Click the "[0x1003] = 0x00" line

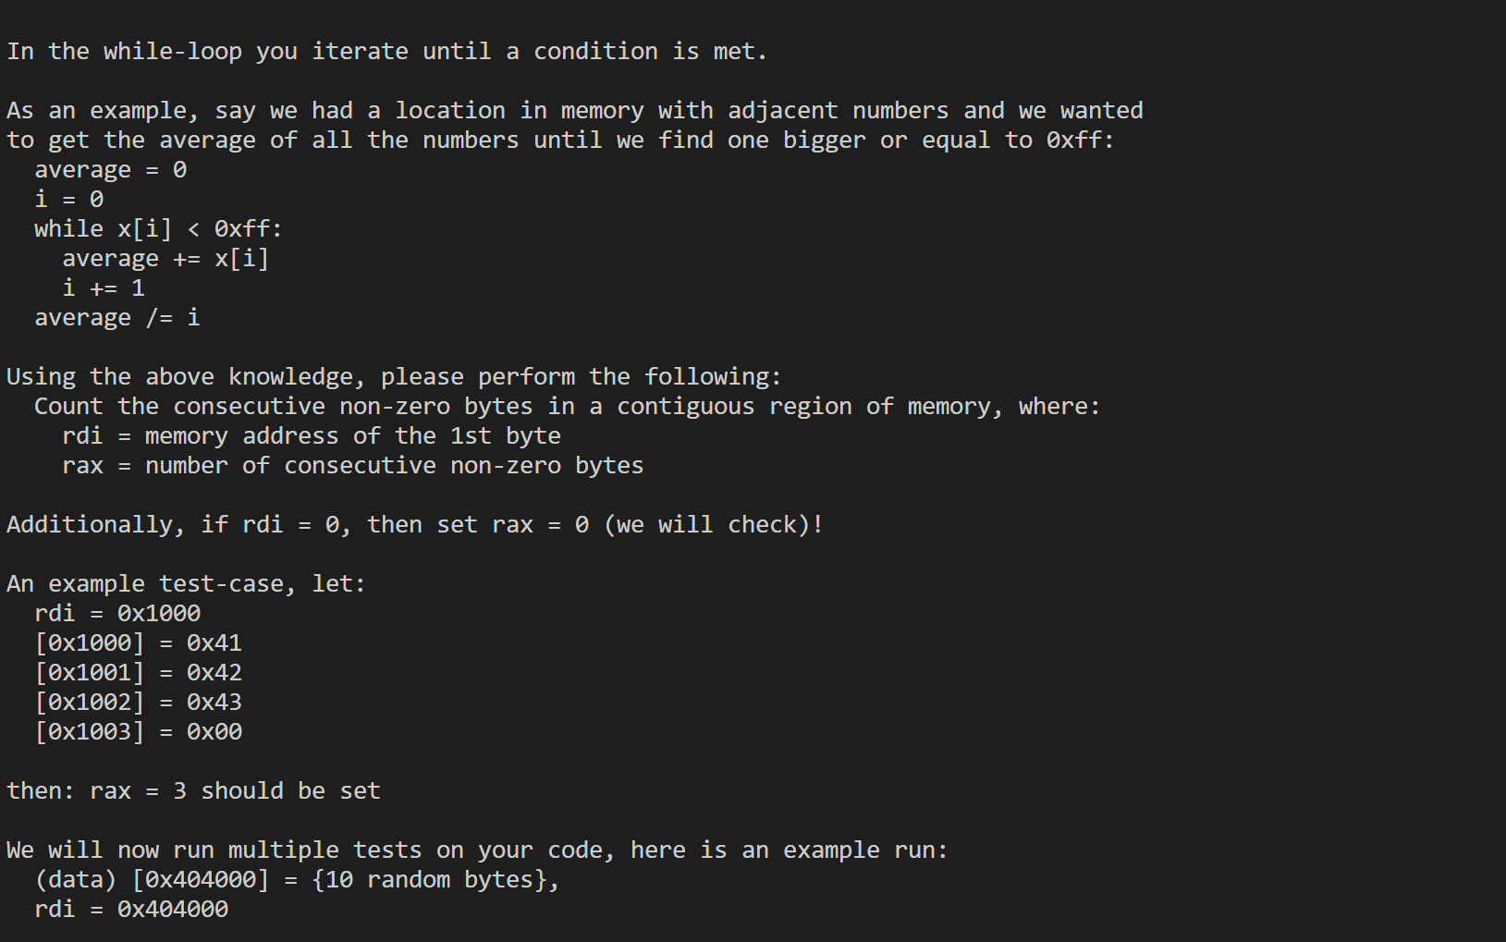click(138, 732)
